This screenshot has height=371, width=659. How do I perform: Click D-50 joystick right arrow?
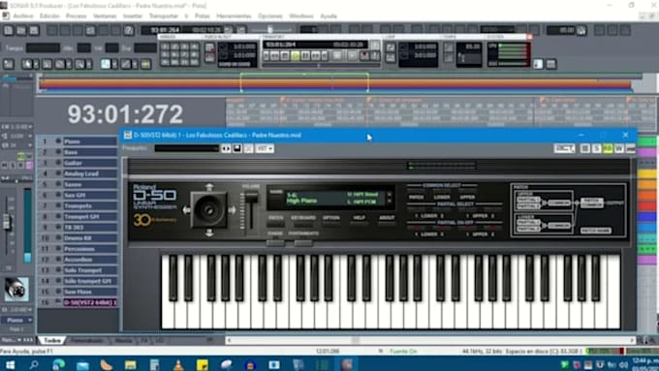pyautogui.click(x=232, y=209)
